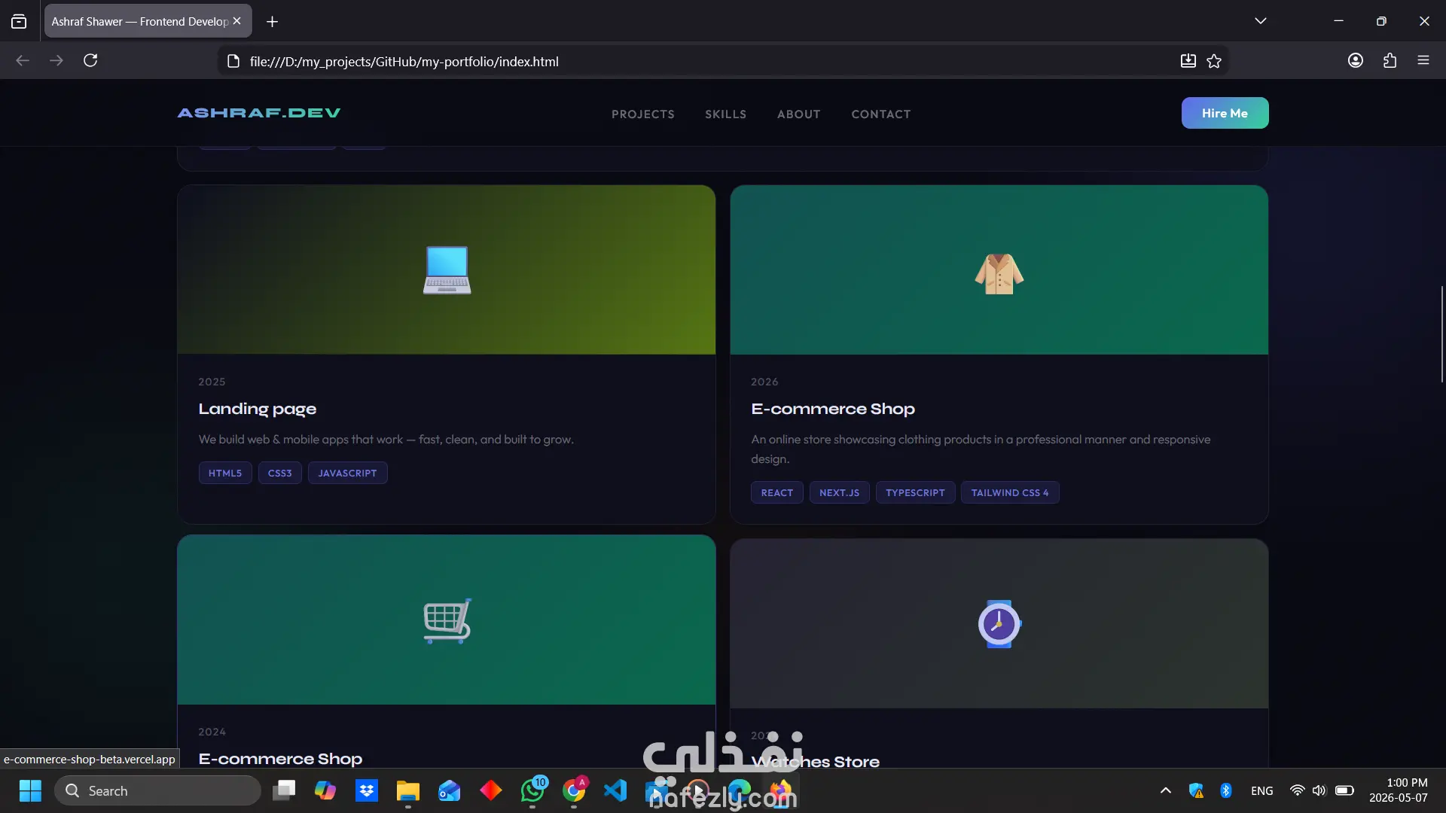1446x813 pixels.
Task: Click the save-page icon in address bar
Action: [1188, 61]
